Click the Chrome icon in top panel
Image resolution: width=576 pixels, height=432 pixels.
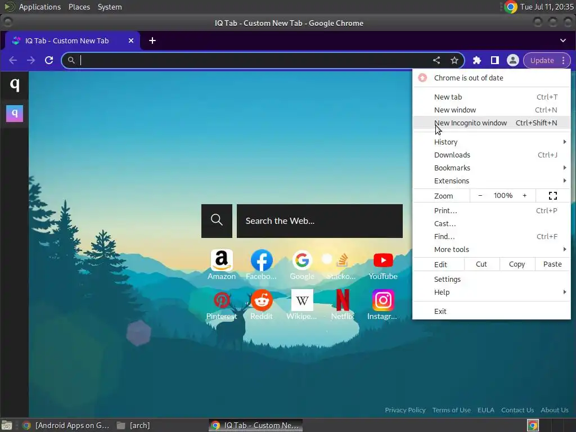pyautogui.click(x=510, y=7)
